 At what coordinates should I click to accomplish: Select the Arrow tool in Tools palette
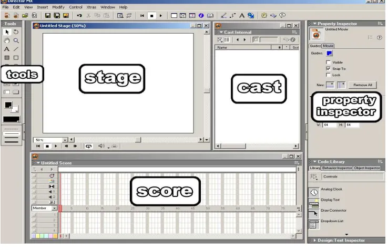click(7, 32)
